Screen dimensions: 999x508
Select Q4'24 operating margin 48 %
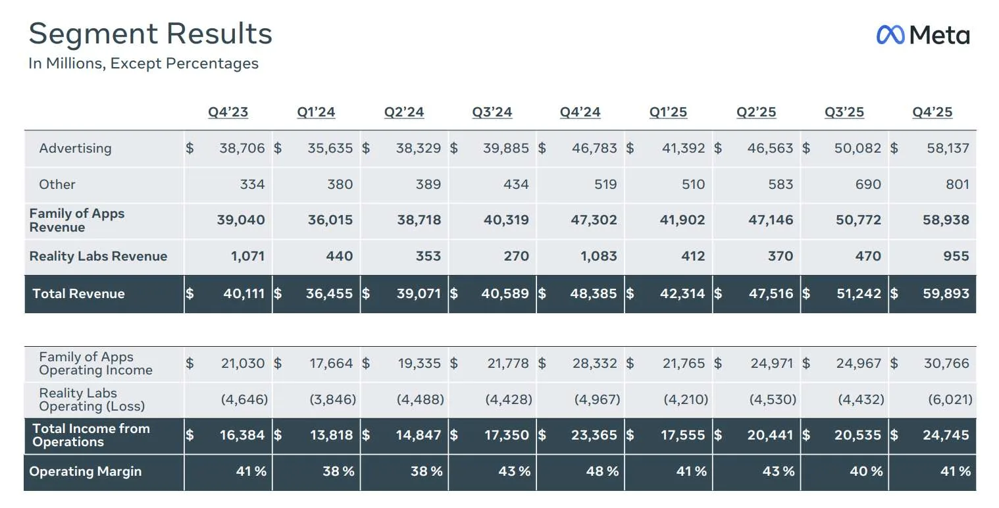coord(603,471)
